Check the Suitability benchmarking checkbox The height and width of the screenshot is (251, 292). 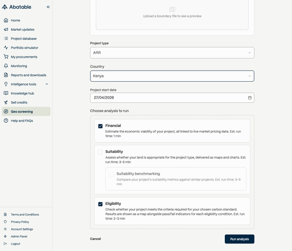[112, 174]
